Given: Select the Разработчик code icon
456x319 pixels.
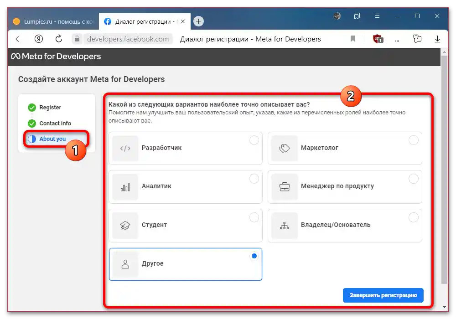Looking at the screenshot, I should 125,148.
